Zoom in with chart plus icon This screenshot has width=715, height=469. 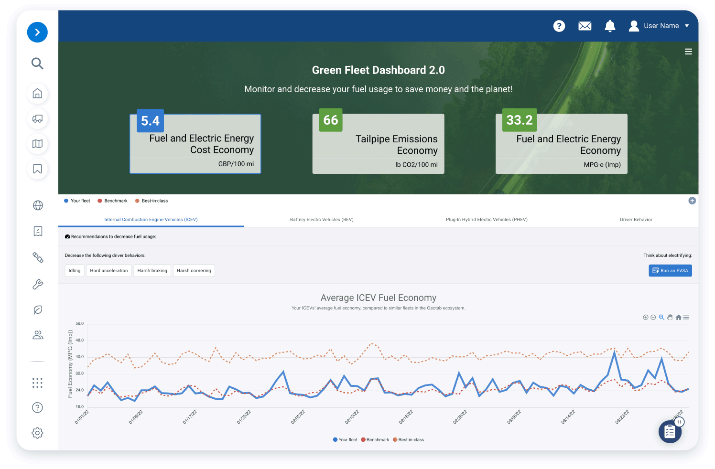(x=646, y=318)
